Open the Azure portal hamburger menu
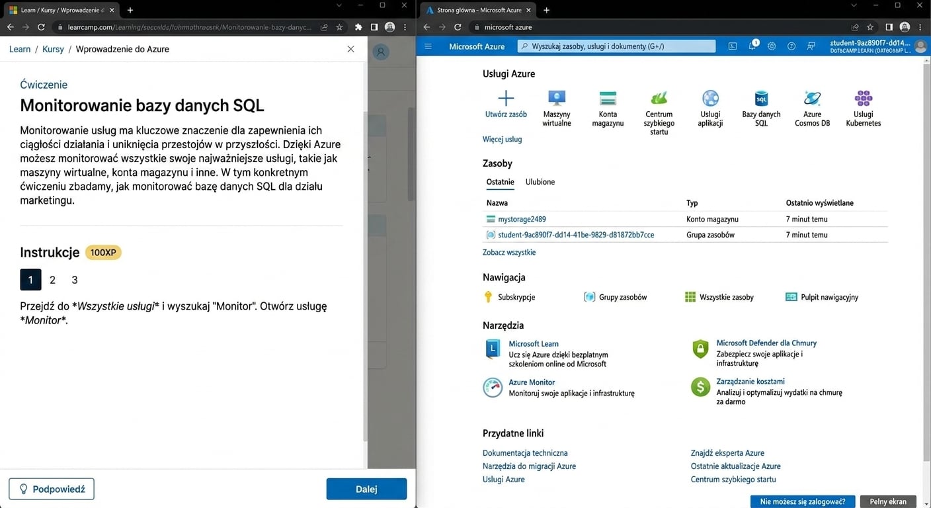 428,46
